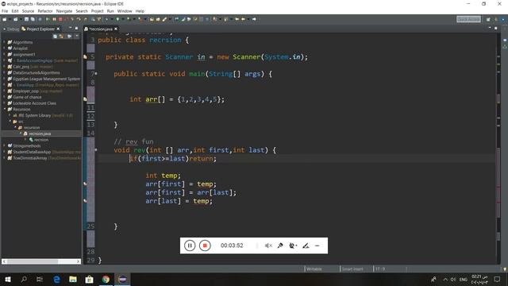Open webcam options on recorder bar
Image resolution: width=508 pixels, height=286 pixels.
(x=293, y=245)
